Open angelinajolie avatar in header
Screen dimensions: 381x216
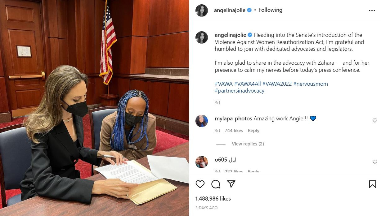pyautogui.click(x=202, y=11)
